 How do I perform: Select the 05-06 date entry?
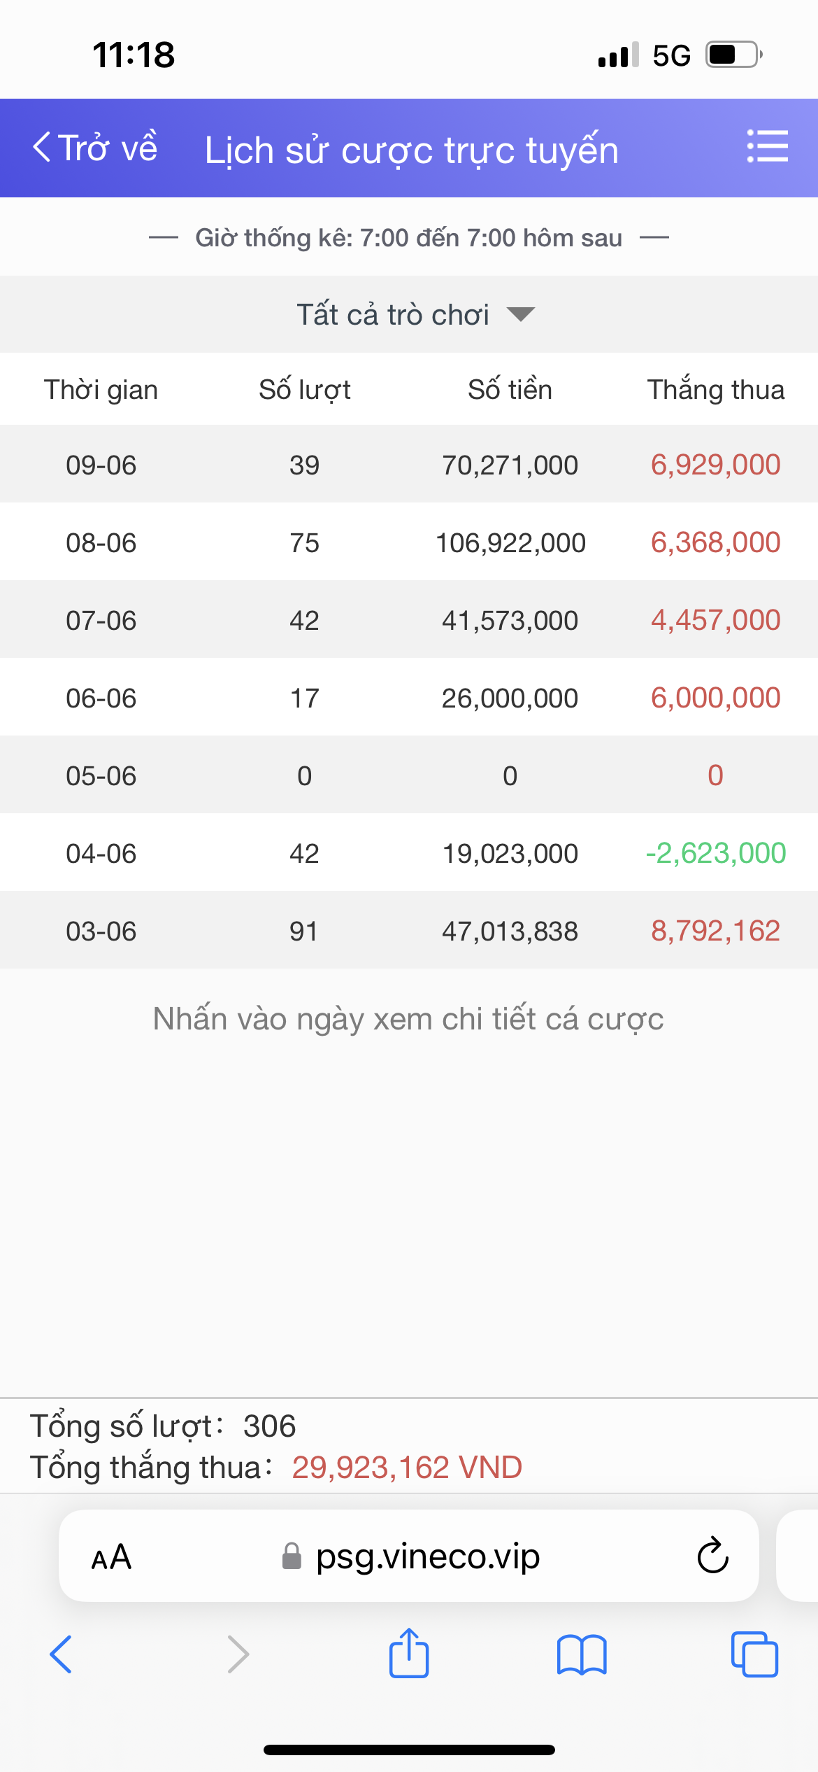101,775
